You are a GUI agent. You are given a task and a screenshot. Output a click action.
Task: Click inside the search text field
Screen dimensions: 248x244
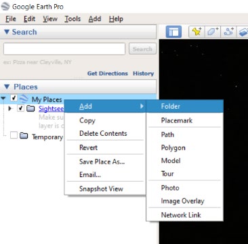[x=64, y=49]
